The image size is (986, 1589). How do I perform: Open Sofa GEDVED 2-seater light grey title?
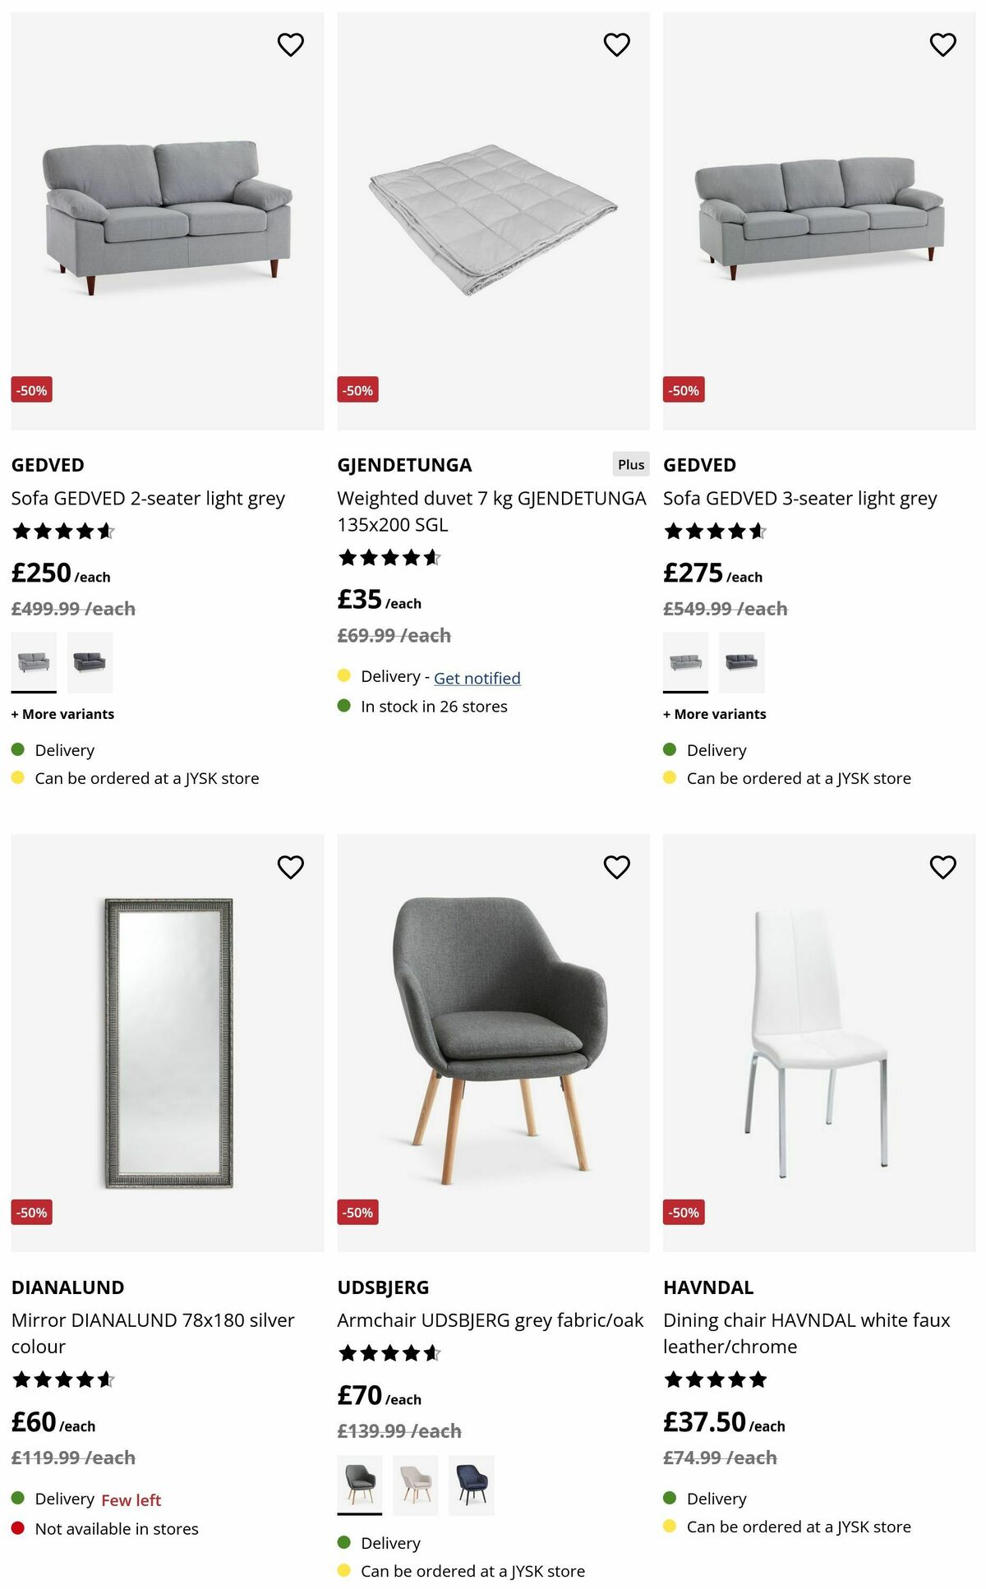[x=148, y=498]
